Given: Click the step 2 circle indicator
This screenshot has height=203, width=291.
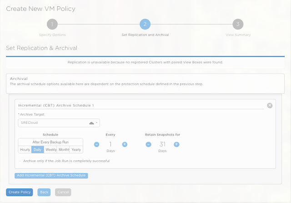Looking at the screenshot, I should pyautogui.click(x=145, y=24).
